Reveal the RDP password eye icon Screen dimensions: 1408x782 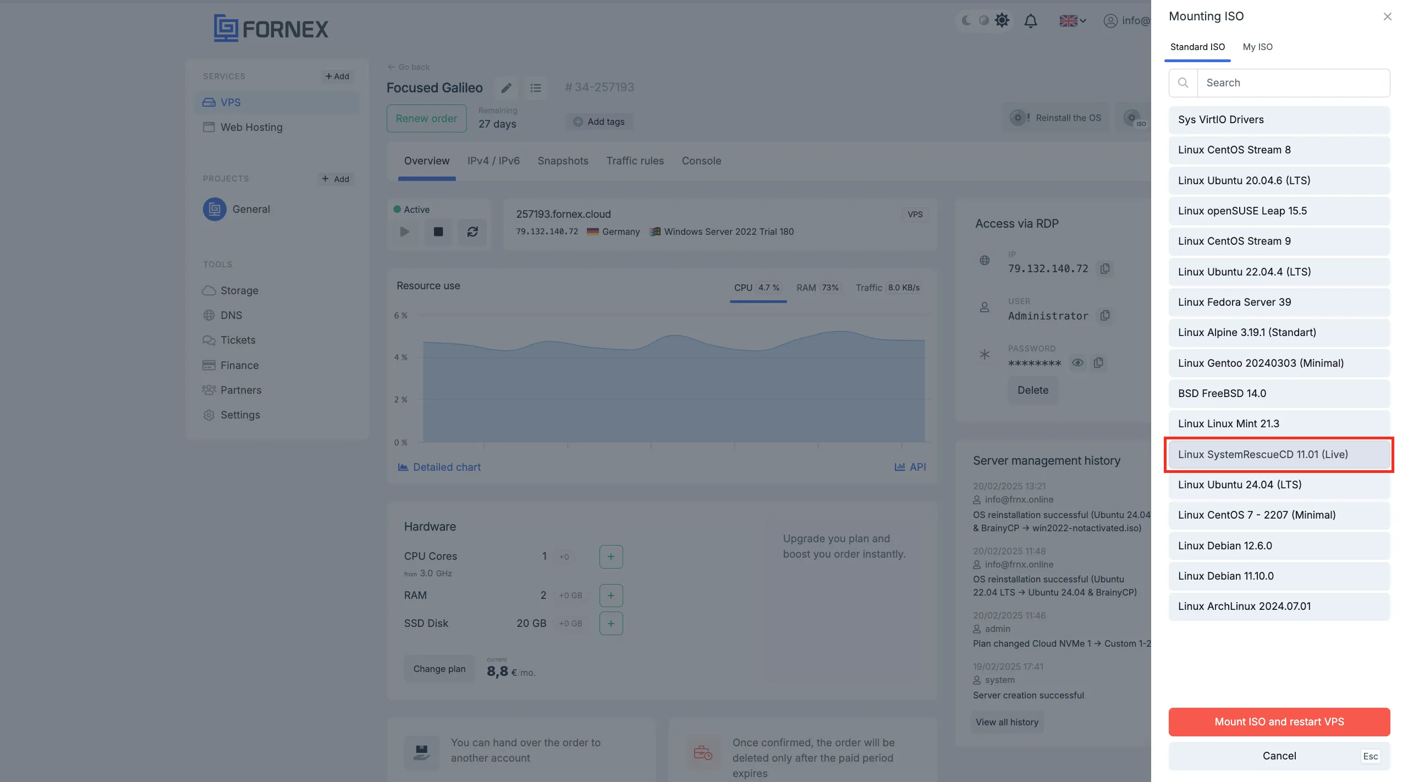click(1077, 362)
